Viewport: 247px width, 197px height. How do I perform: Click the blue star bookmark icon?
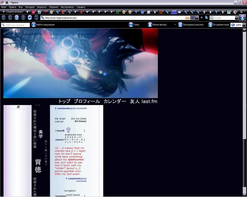[202, 18]
